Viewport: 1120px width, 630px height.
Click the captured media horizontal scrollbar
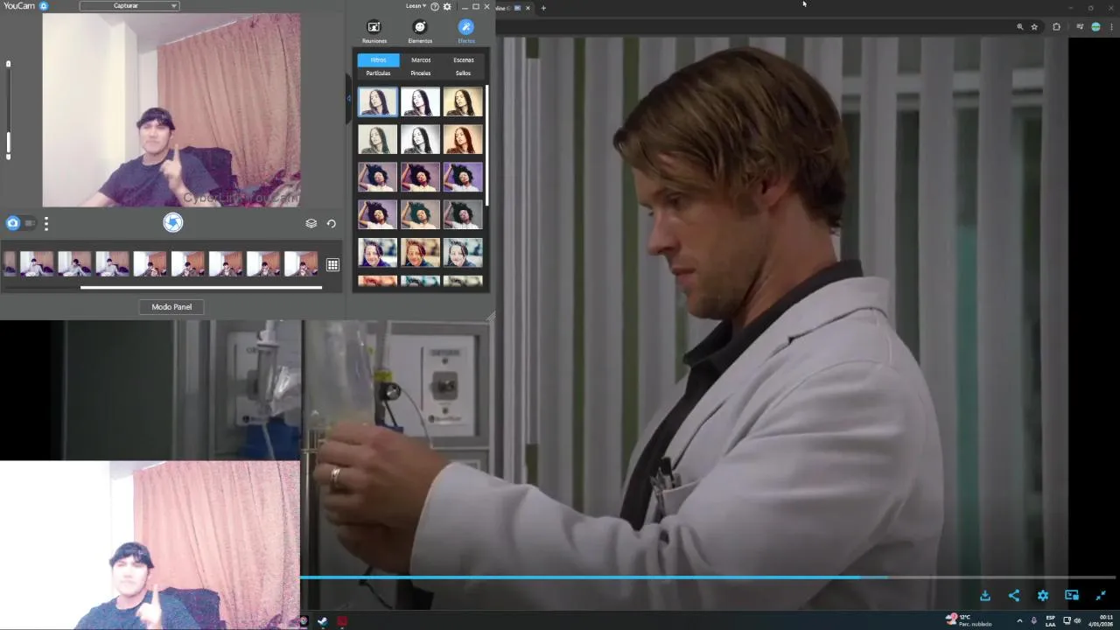pyautogui.click(x=201, y=287)
